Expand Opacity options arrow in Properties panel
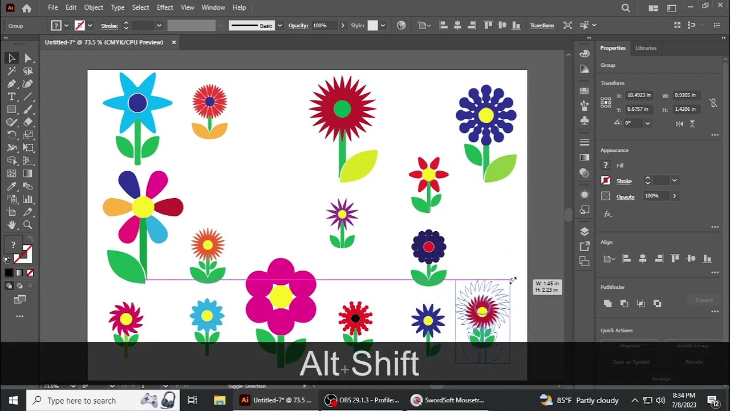Screen dimensions: 730x411 tap(674, 196)
